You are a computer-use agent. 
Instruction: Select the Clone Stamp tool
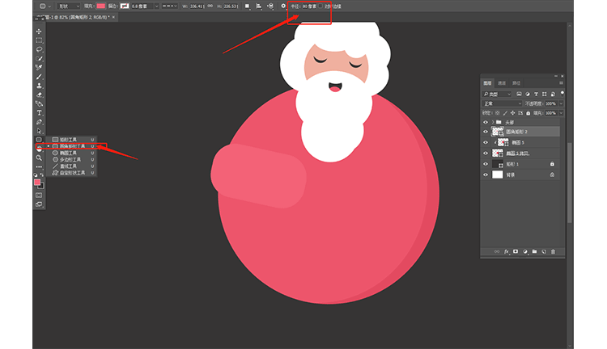[39, 86]
